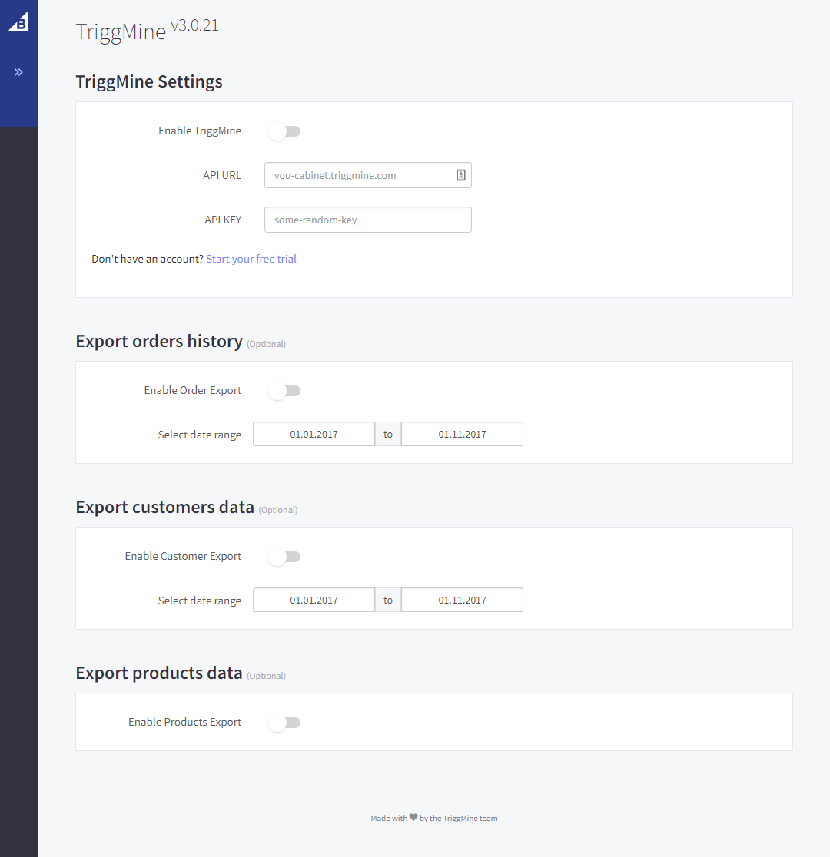830x857 pixels.
Task: Click the heart icon in the footer
Action: [x=413, y=817]
